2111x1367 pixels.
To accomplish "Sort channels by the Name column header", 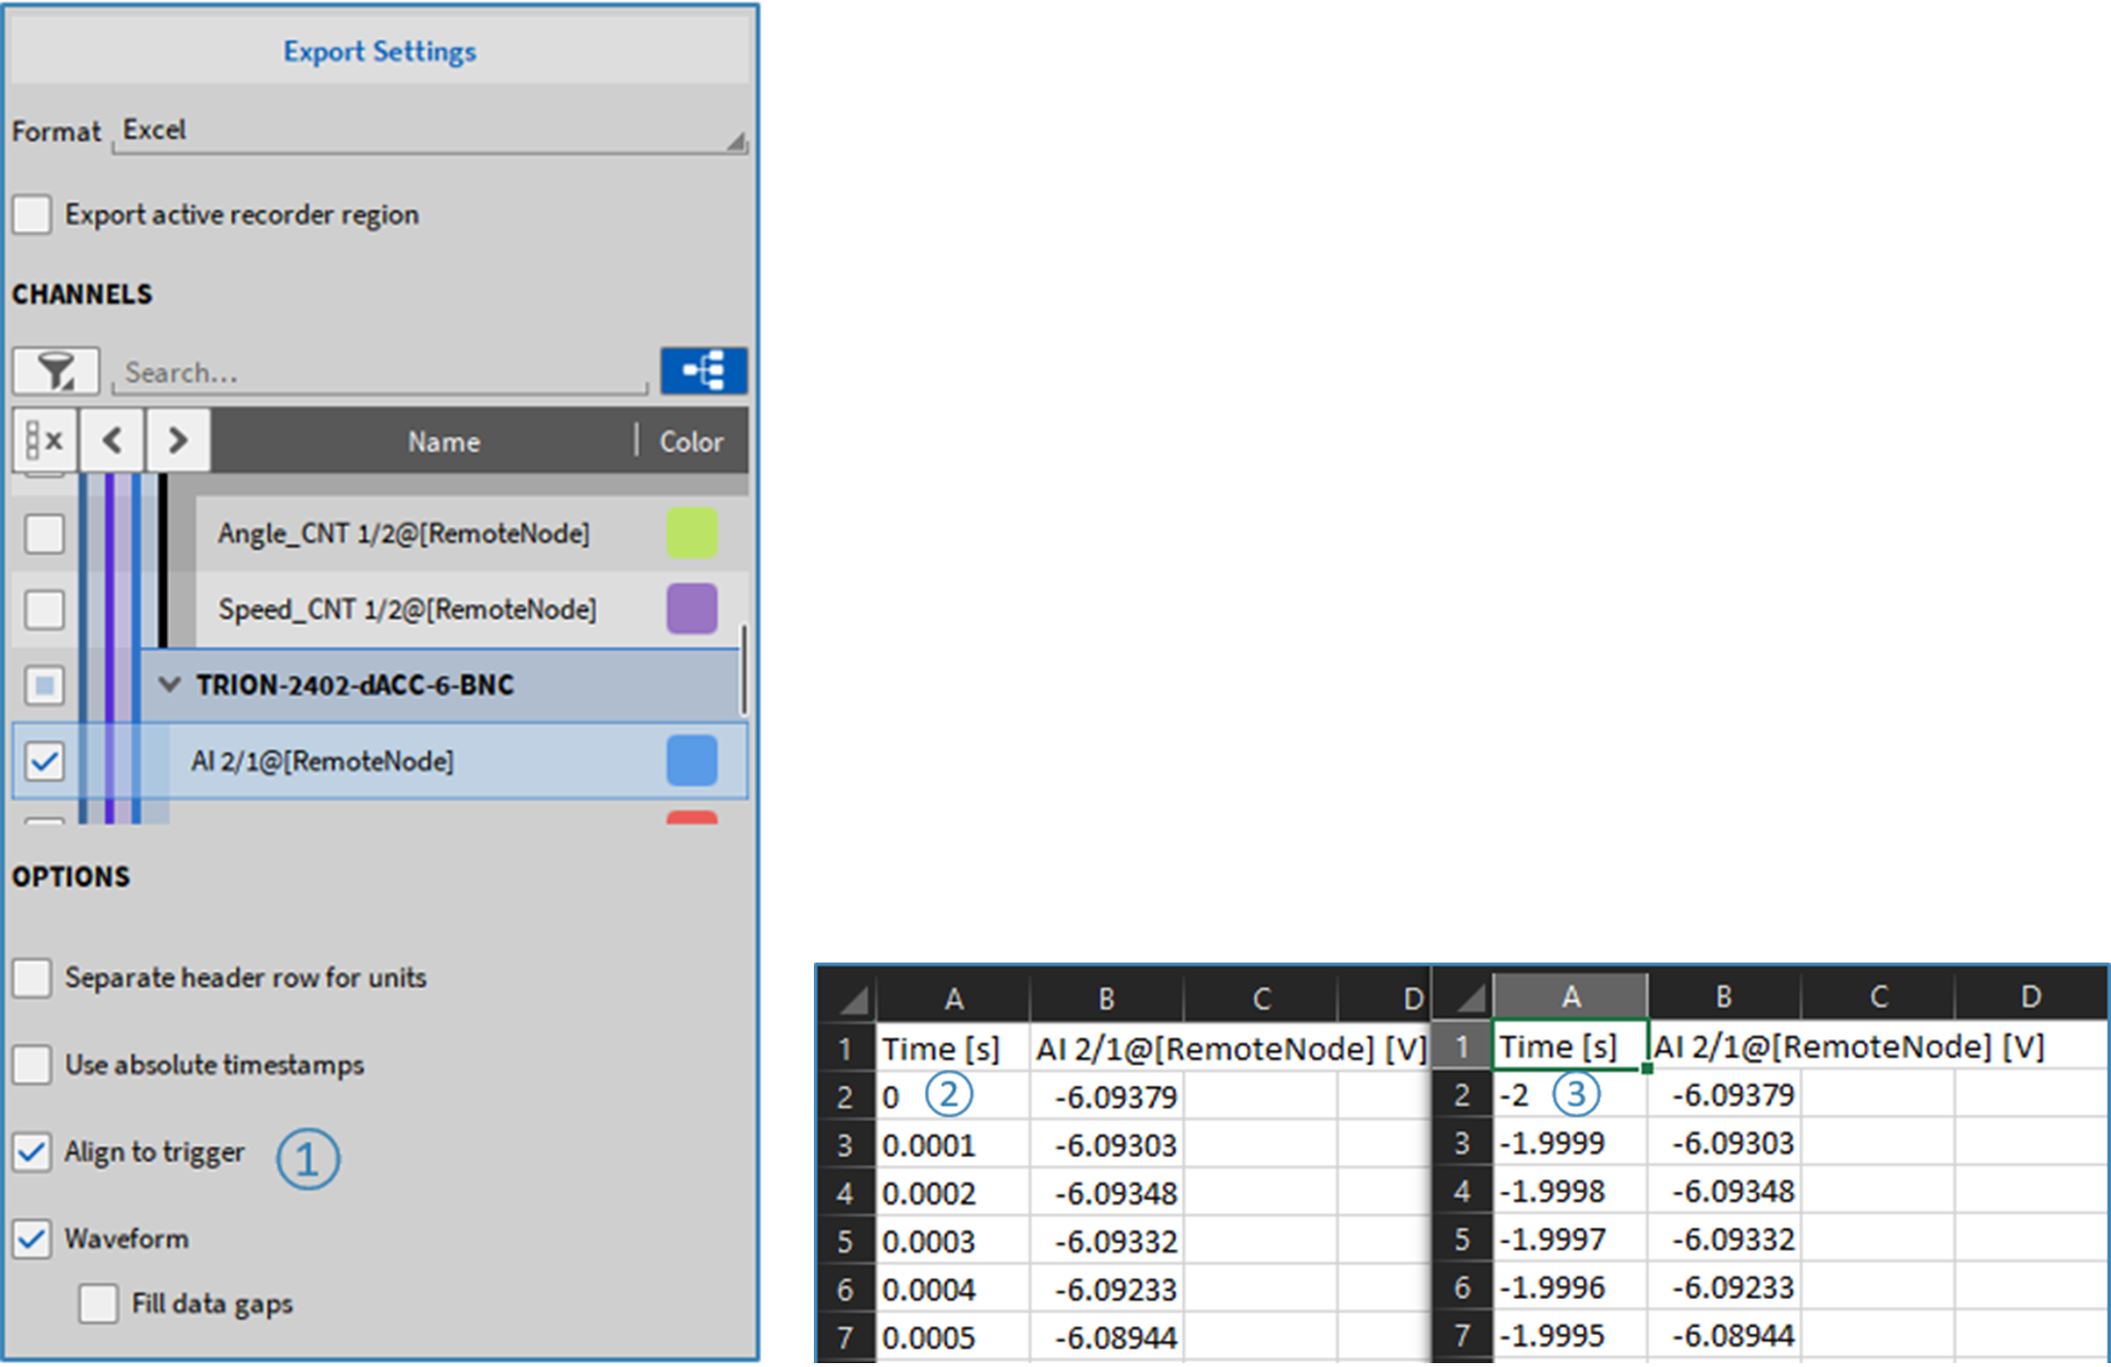I will tap(443, 441).
